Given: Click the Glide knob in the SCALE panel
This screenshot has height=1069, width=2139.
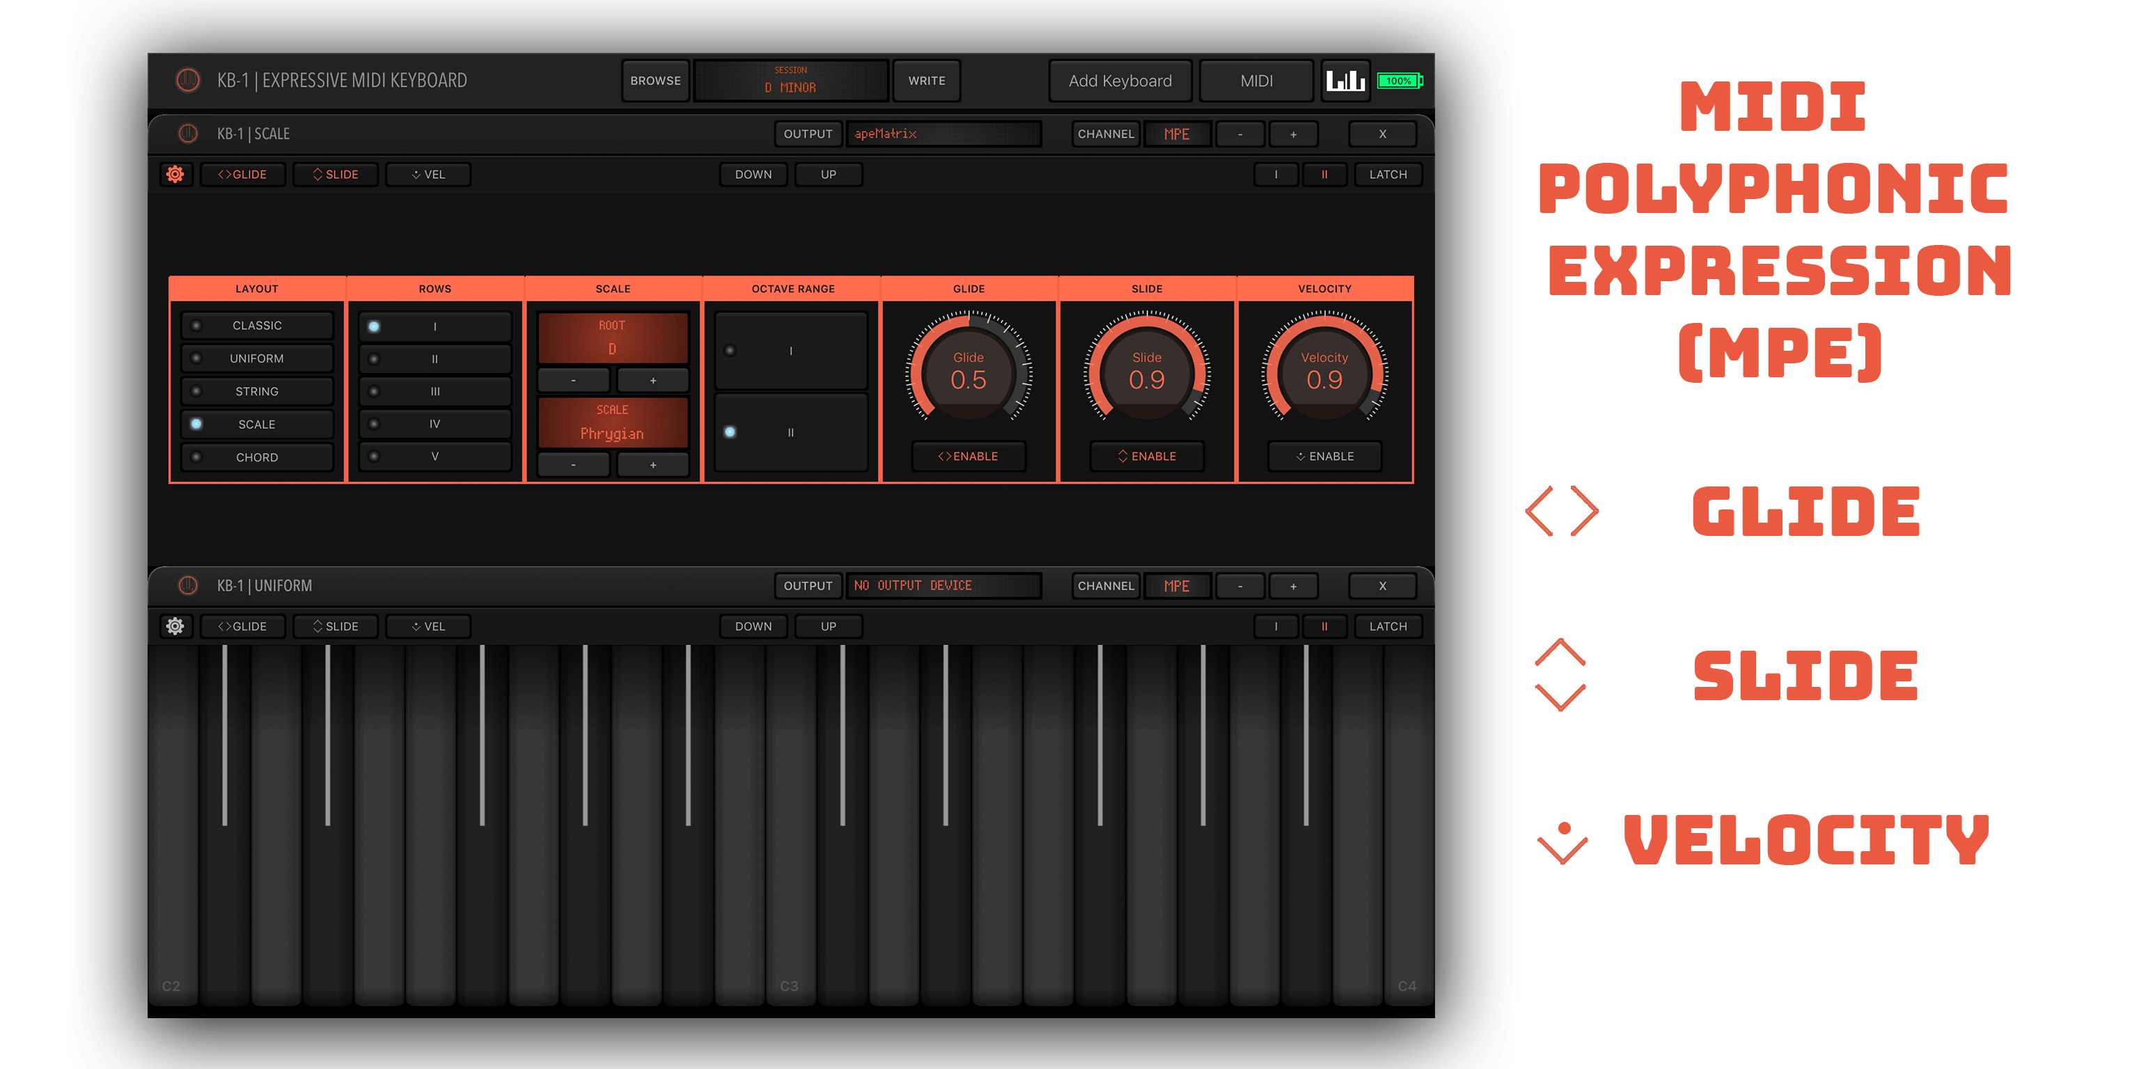Looking at the screenshot, I should tap(969, 375).
